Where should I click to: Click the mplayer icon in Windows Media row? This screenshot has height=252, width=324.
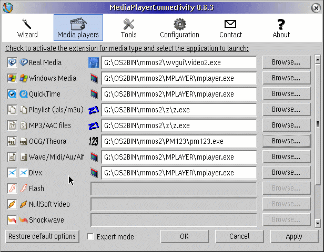(94, 78)
